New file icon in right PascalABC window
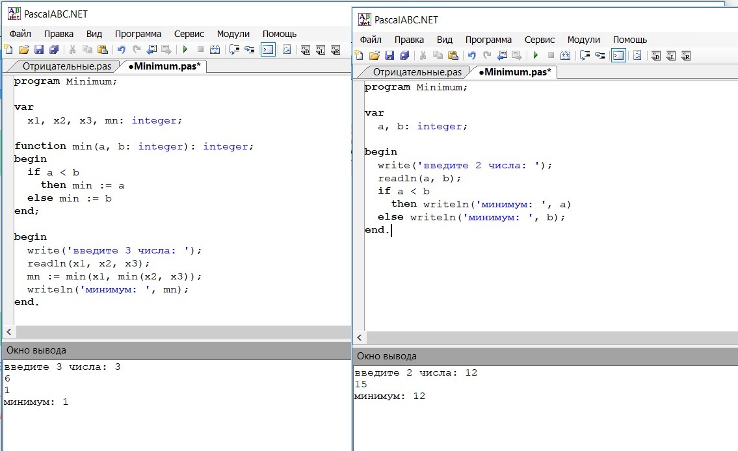 (x=359, y=55)
